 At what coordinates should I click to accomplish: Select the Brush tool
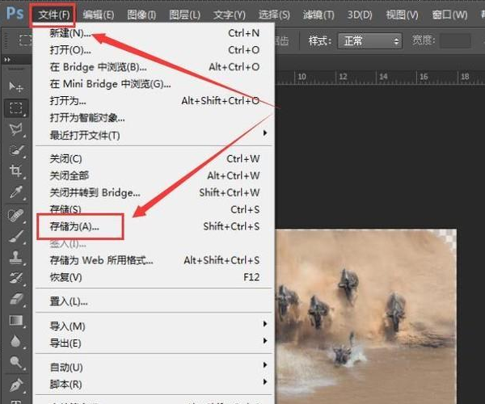tap(16, 237)
